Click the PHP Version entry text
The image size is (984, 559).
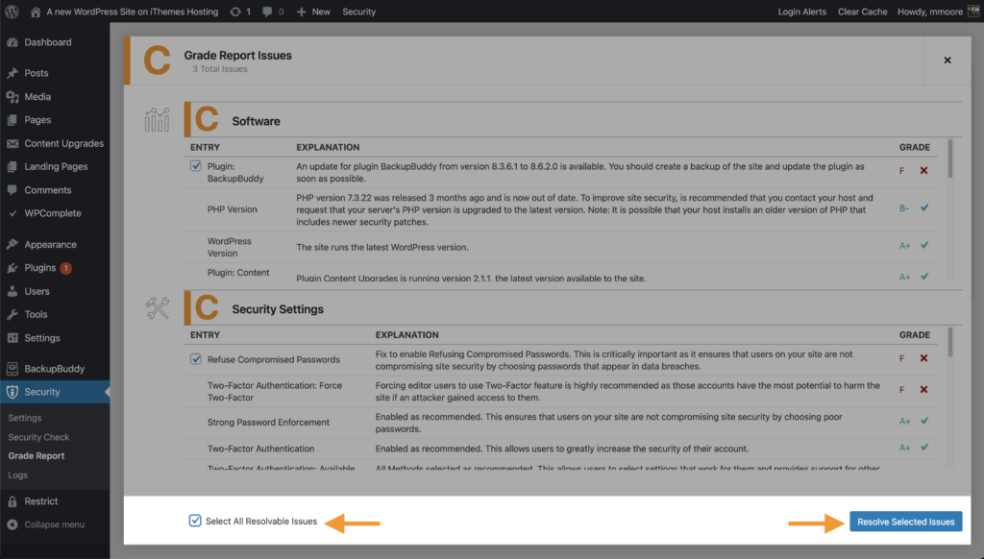pos(233,209)
